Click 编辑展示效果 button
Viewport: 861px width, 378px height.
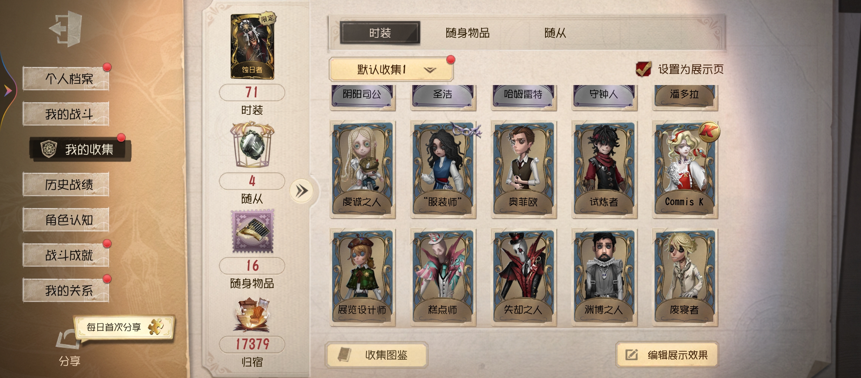tap(667, 355)
